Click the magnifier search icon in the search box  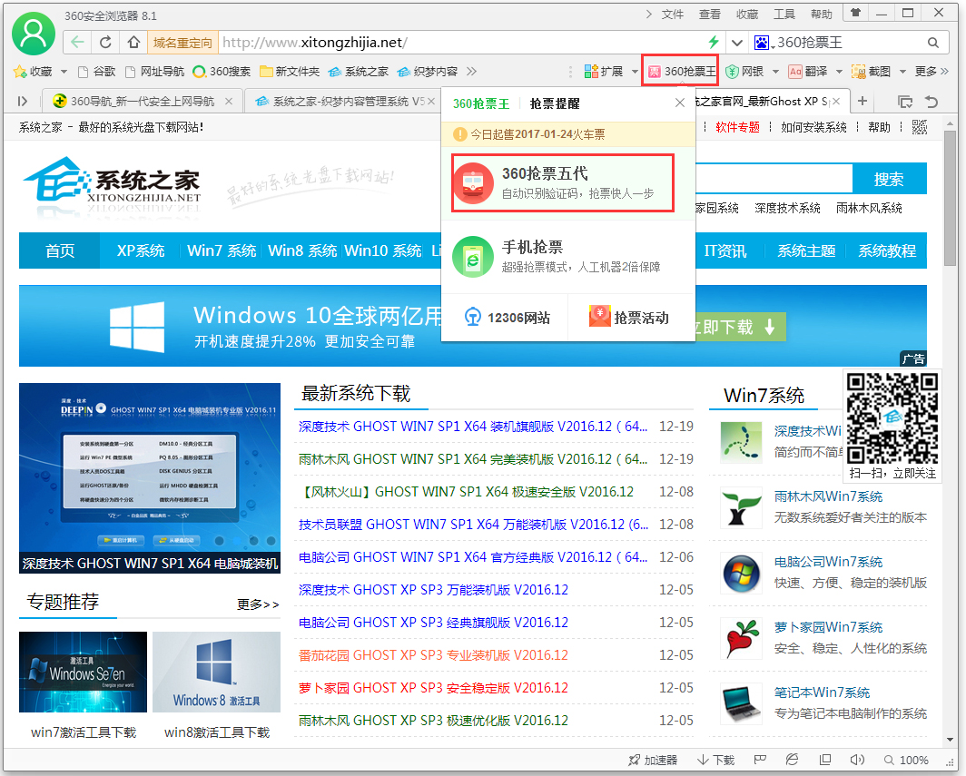point(933,43)
